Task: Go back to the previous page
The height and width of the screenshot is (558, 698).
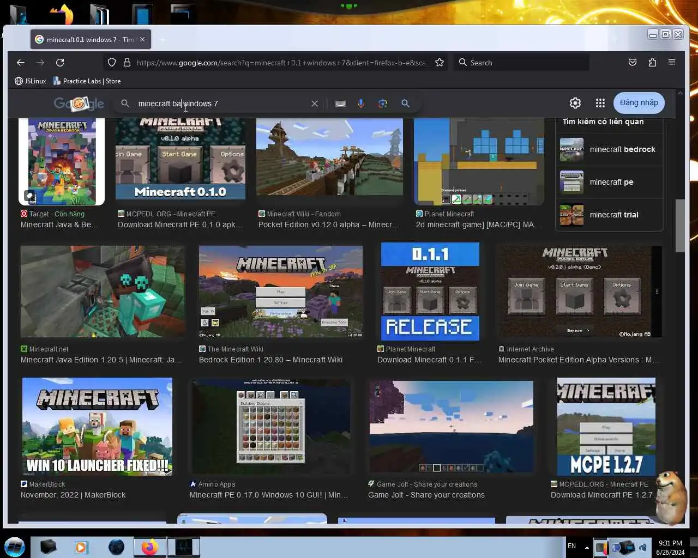Action: (21, 63)
